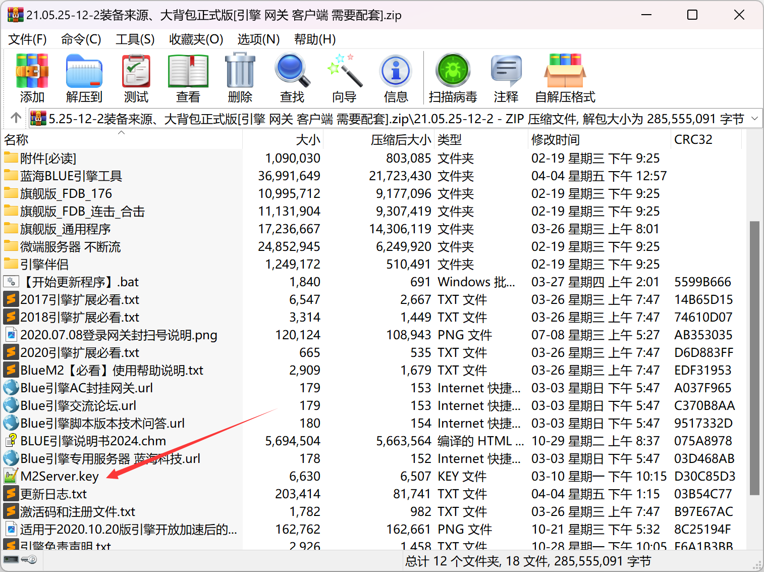The image size is (764, 572).
Task: Select file 2020引擎扩展必看.txt
Action: (80, 352)
